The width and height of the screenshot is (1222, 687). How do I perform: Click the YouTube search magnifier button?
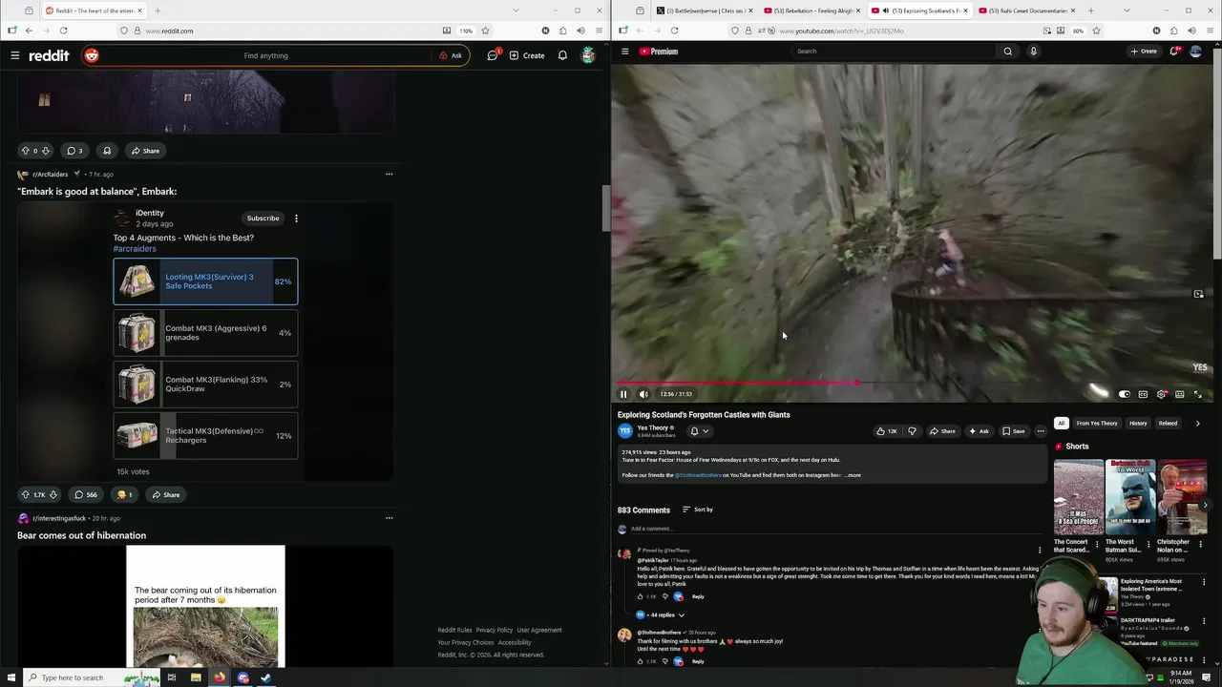pos(1007,52)
